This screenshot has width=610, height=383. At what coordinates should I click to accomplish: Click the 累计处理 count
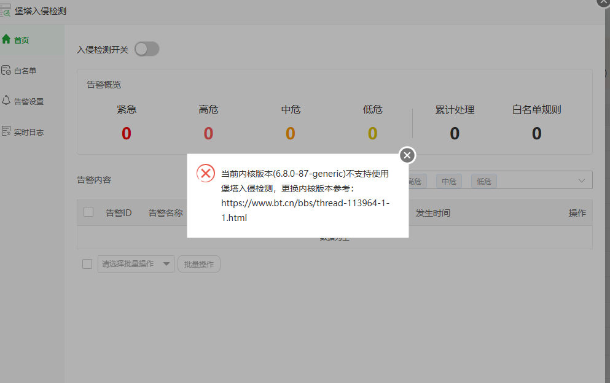point(455,133)
